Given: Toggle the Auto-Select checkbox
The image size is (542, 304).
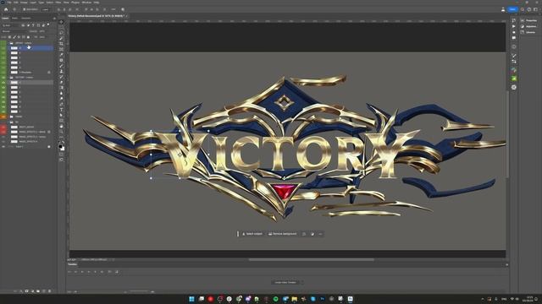Looking at the screenshot, I should (25, 9).
